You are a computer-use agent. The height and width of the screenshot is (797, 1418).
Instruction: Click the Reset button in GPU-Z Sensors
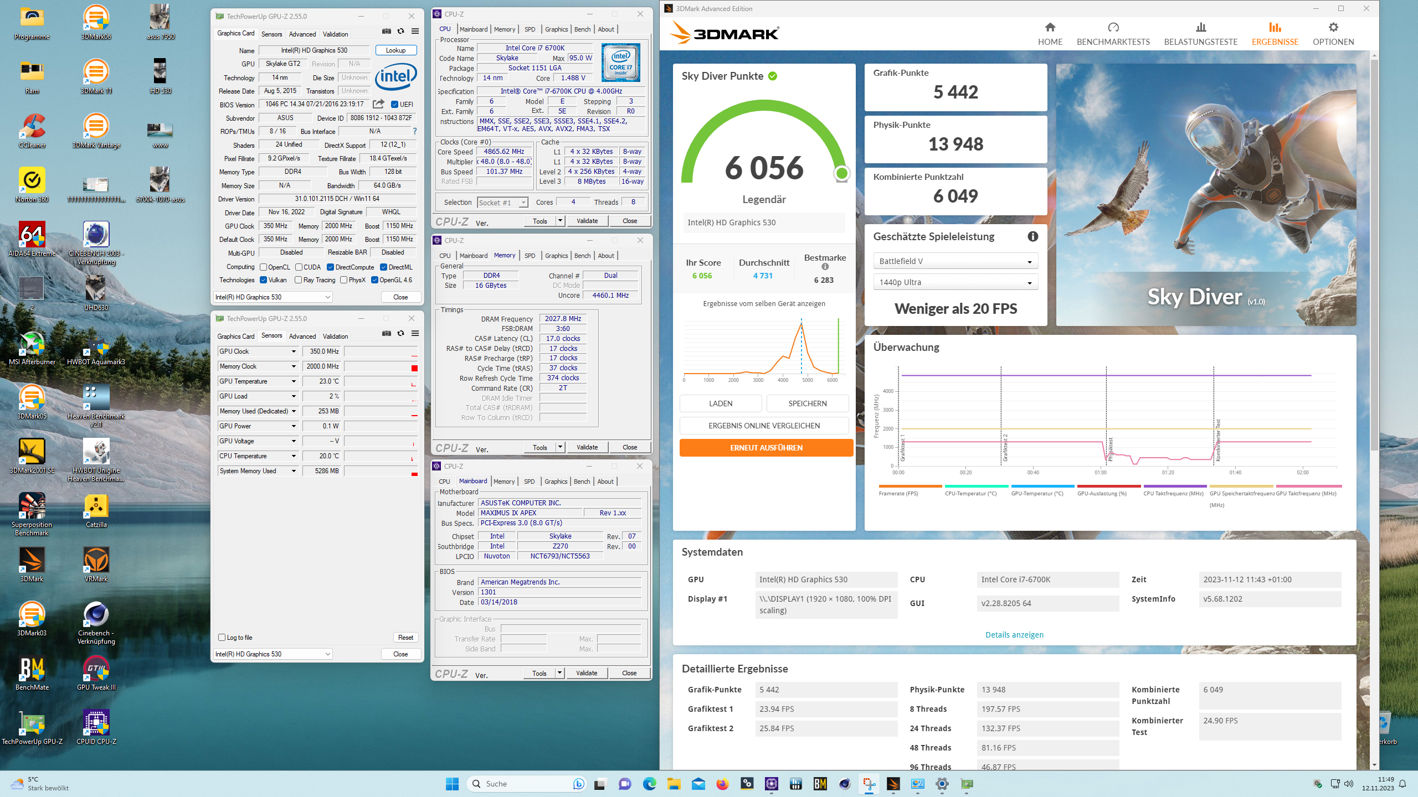pyautogui.click(x=405, y=638)
